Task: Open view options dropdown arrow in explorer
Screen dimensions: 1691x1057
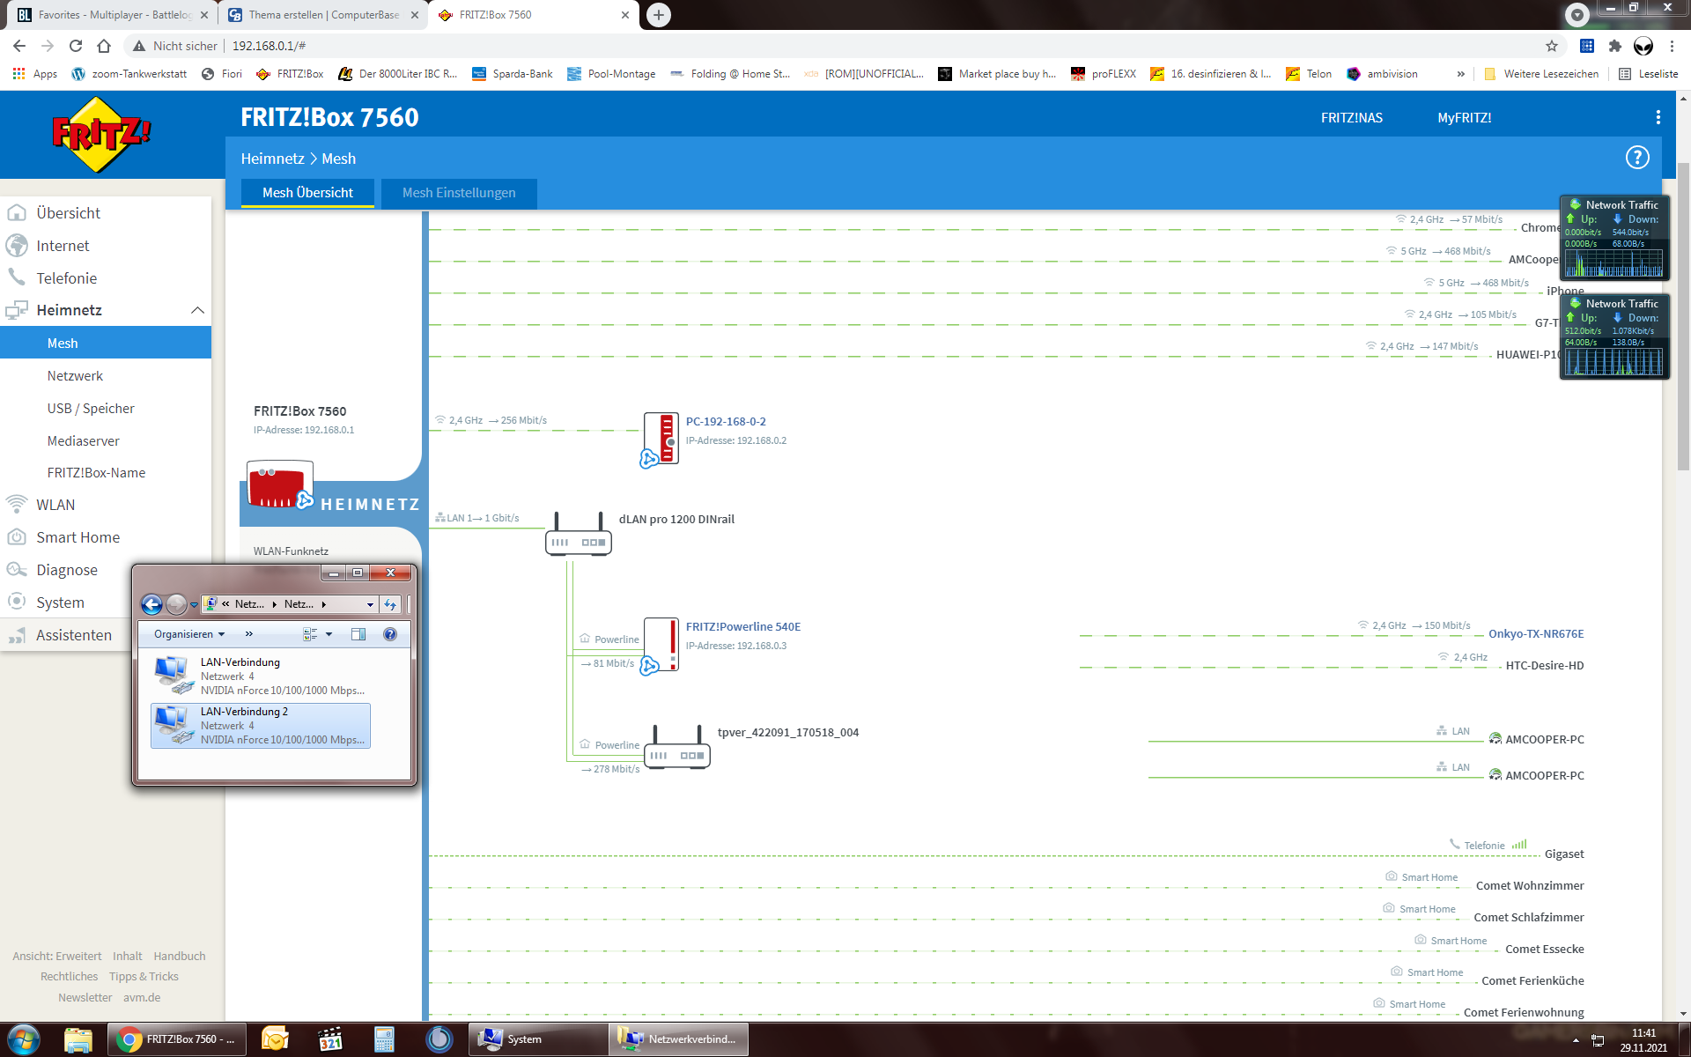Action: pyautogui.click(x=329, y=634)
